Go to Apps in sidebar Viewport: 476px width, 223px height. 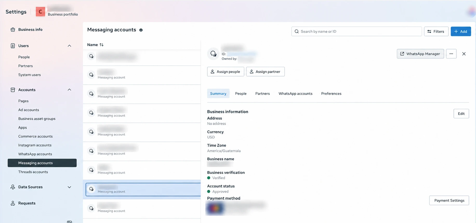(x=23, y=128)
